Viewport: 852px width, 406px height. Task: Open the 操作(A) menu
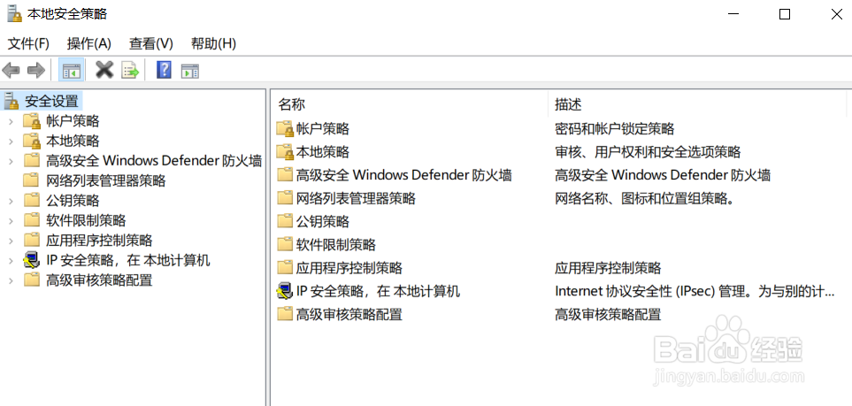(89, 43)
